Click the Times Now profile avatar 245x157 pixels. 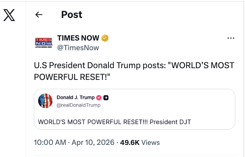tap(44, 42)
